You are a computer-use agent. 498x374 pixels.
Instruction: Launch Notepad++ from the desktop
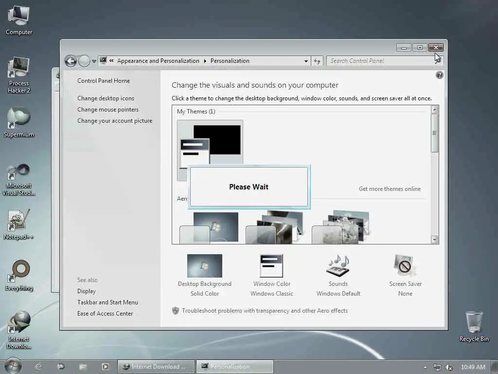[19, 224]
